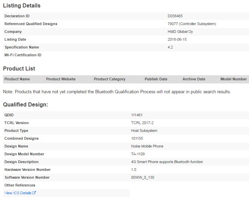Click the Bluetooth Qualification Process note

tap(117, 92)
